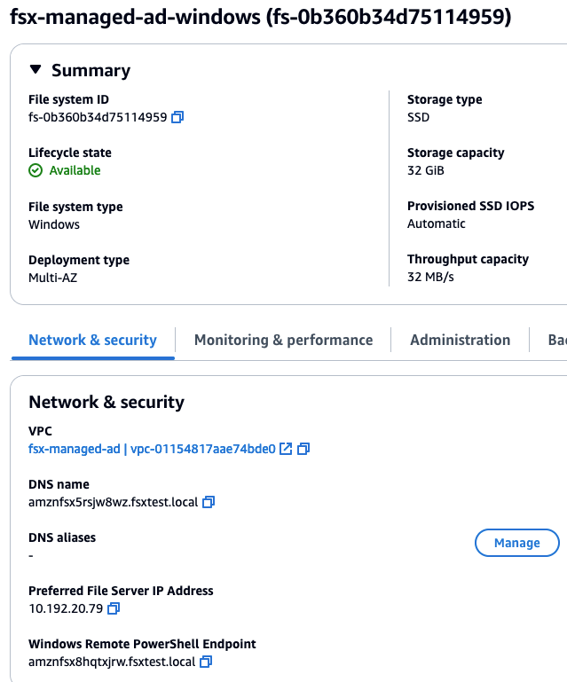Copy the Preferred File Server IP Address
The width and height of the screenshot is (567, 682).
click(x=114, y=608)
